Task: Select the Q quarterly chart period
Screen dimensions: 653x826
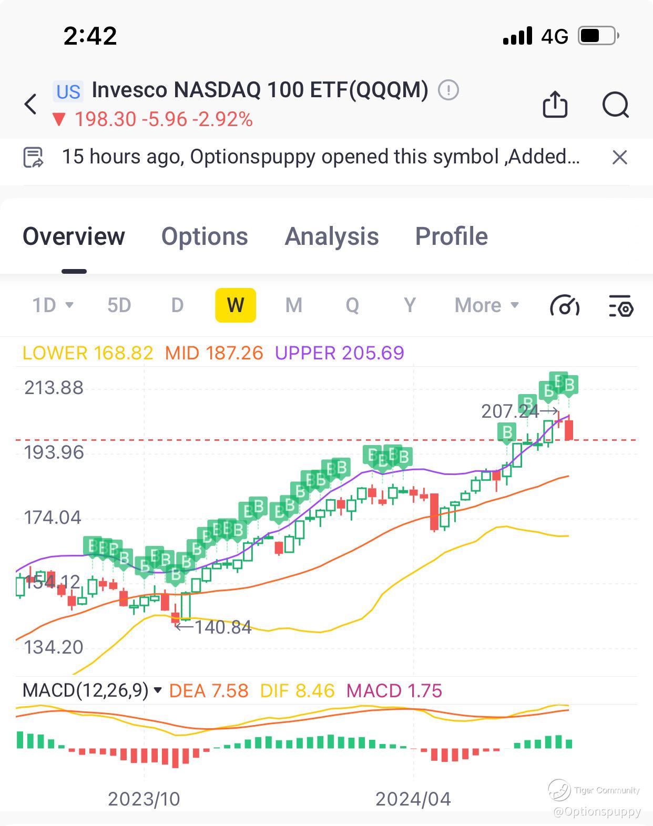Action: click(352, 305)
